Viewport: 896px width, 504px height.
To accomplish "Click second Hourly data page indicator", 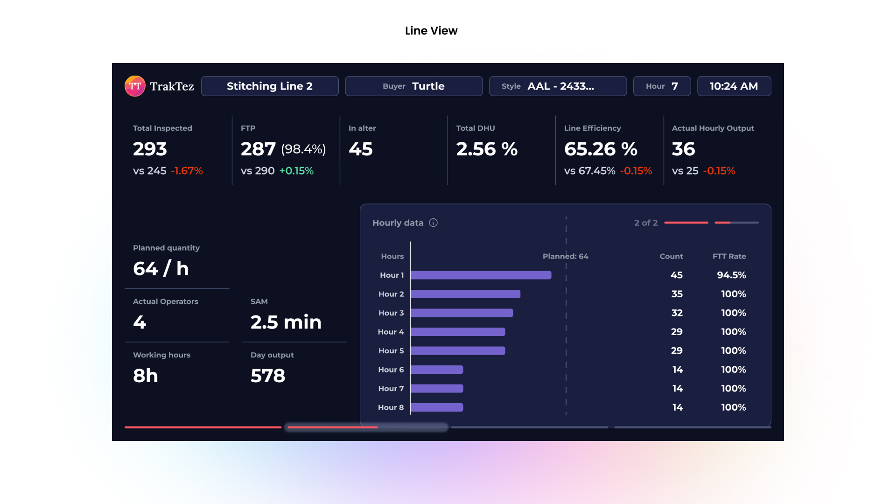I will [736, 223].
